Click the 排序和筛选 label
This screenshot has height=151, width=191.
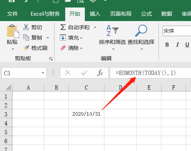(112, 42)
